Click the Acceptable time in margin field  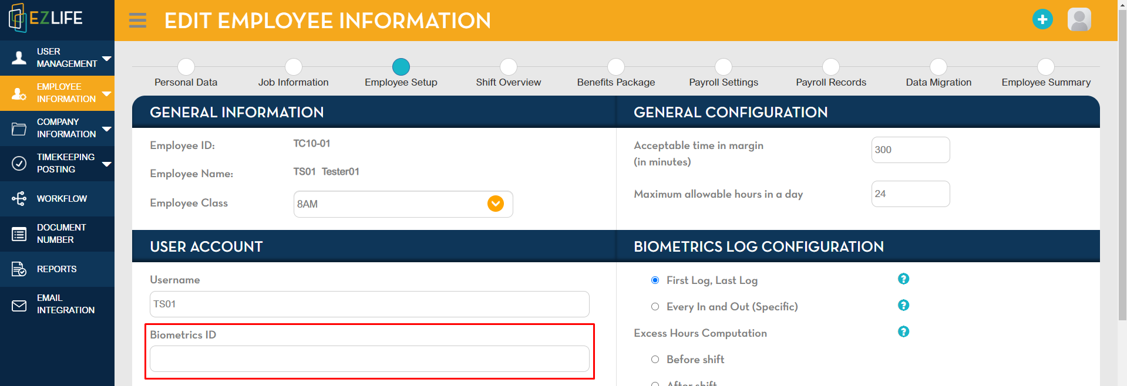[910, 150]
